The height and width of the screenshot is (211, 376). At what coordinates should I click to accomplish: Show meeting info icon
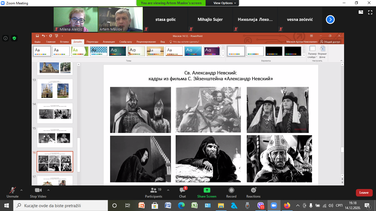pyautogui.click(x=5, y=38)
